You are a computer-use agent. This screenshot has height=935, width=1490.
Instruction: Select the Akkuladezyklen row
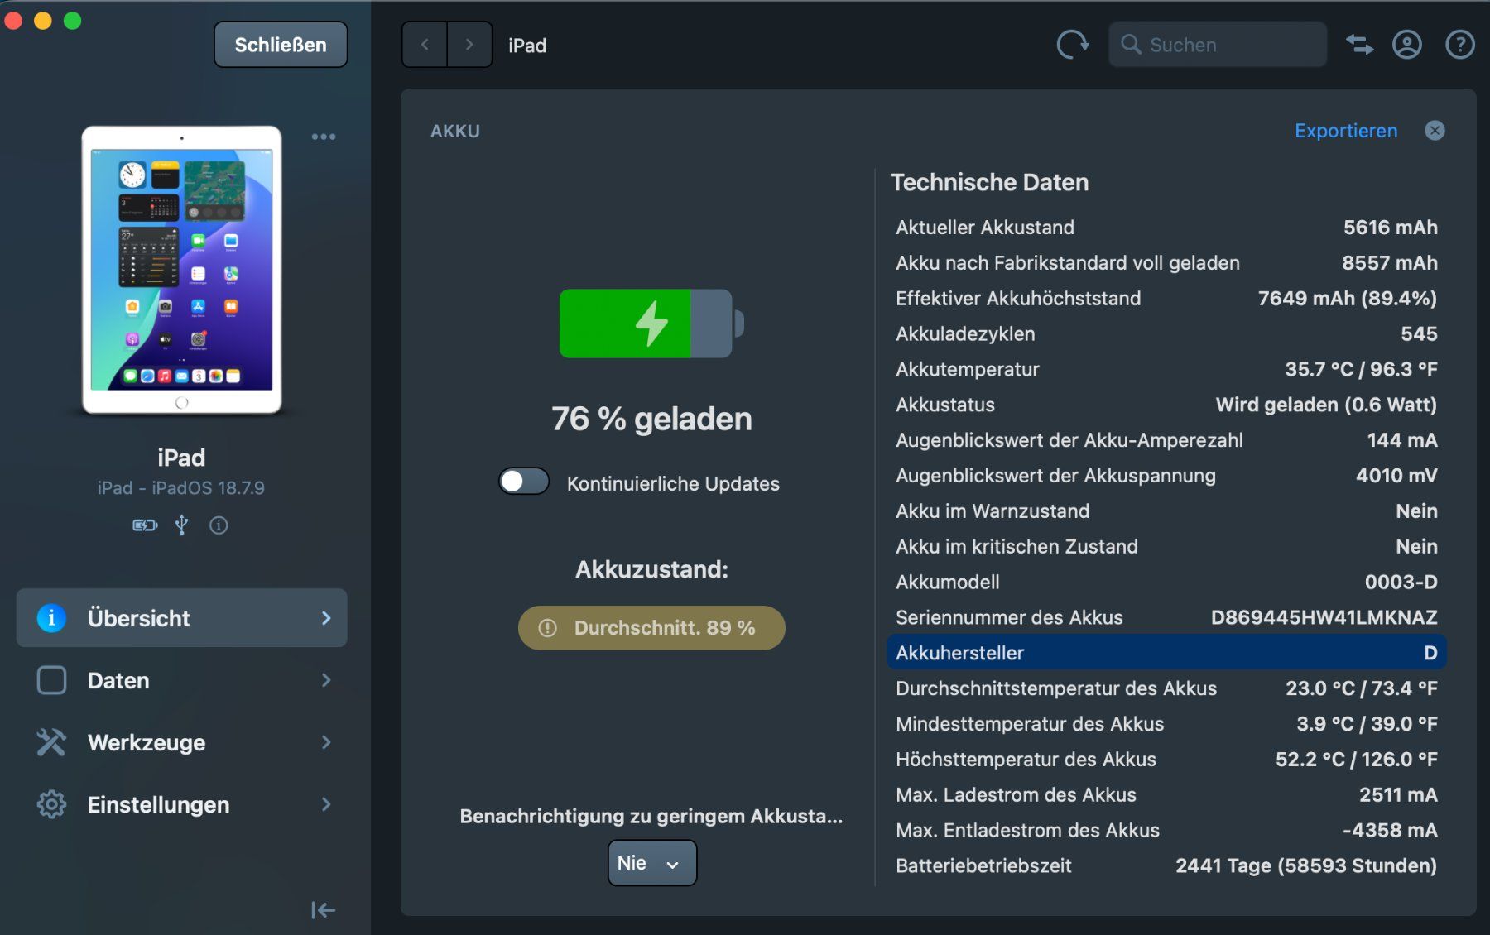click(x=1166, y=333)
